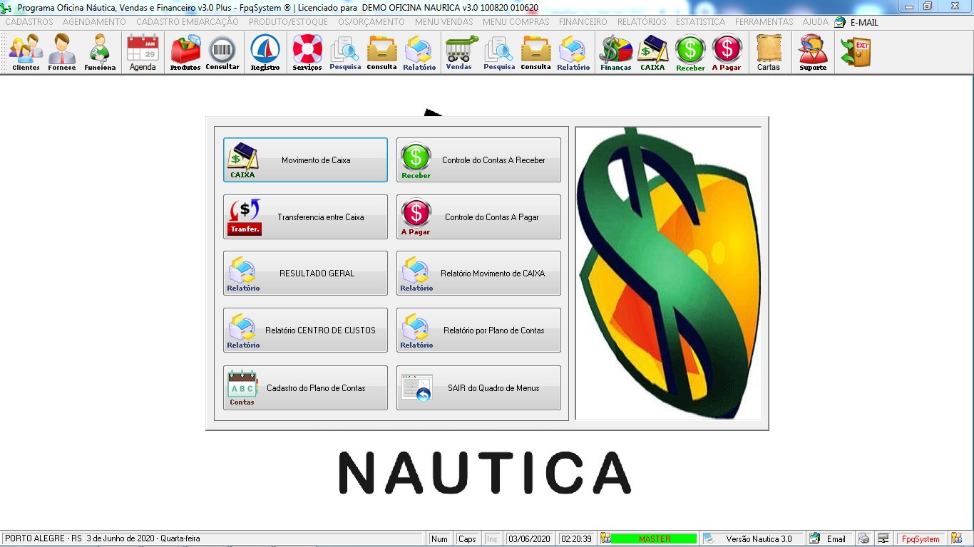Open the Agenda calendar icon
This screenshot has height=547, width=974.
click(143, 53)
